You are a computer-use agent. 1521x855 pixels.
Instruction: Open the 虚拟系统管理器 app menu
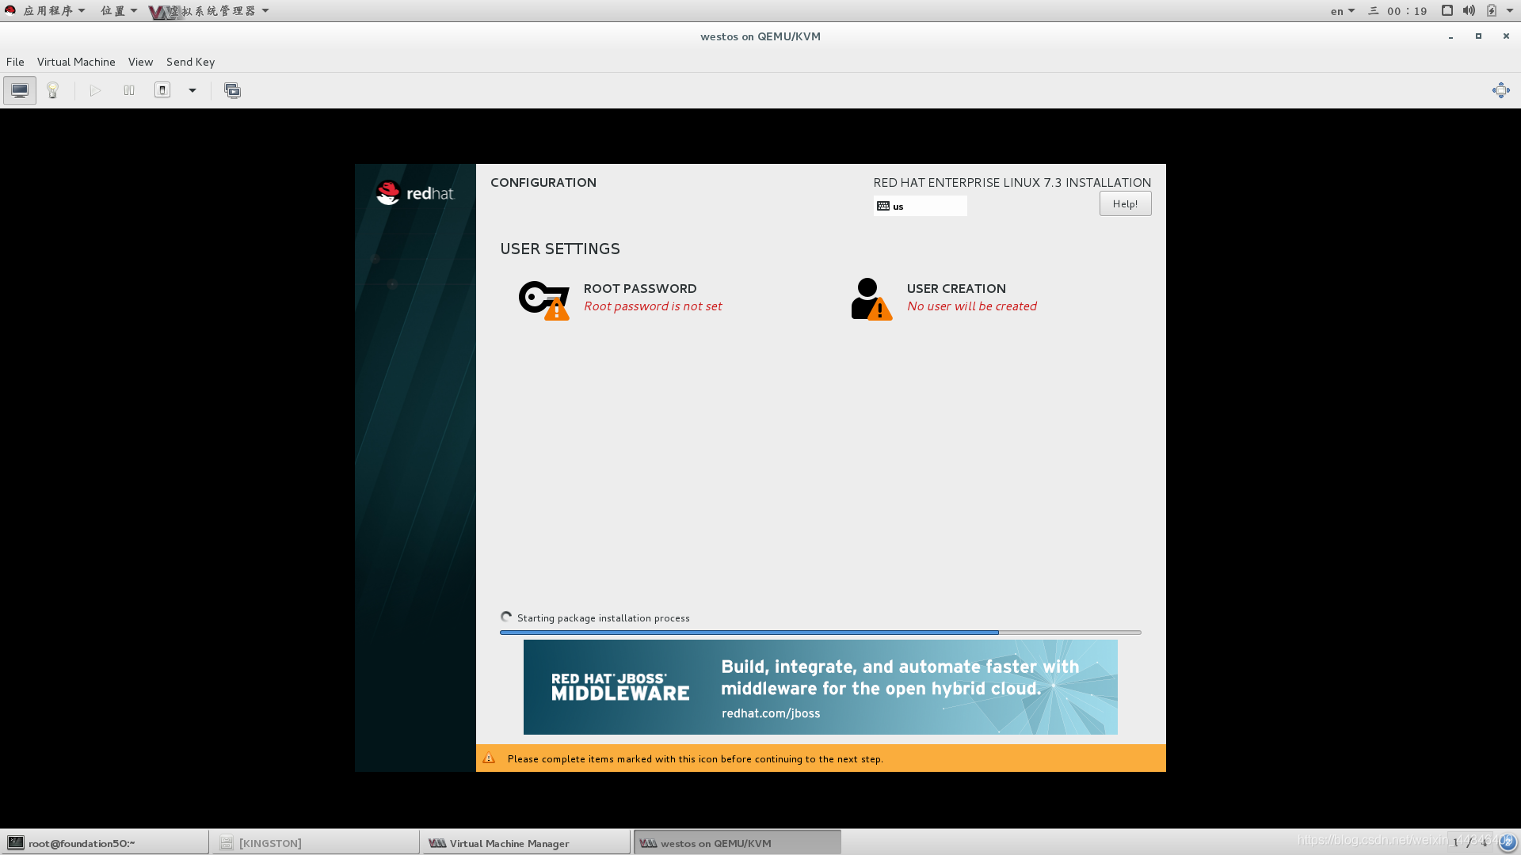[210, 10]
